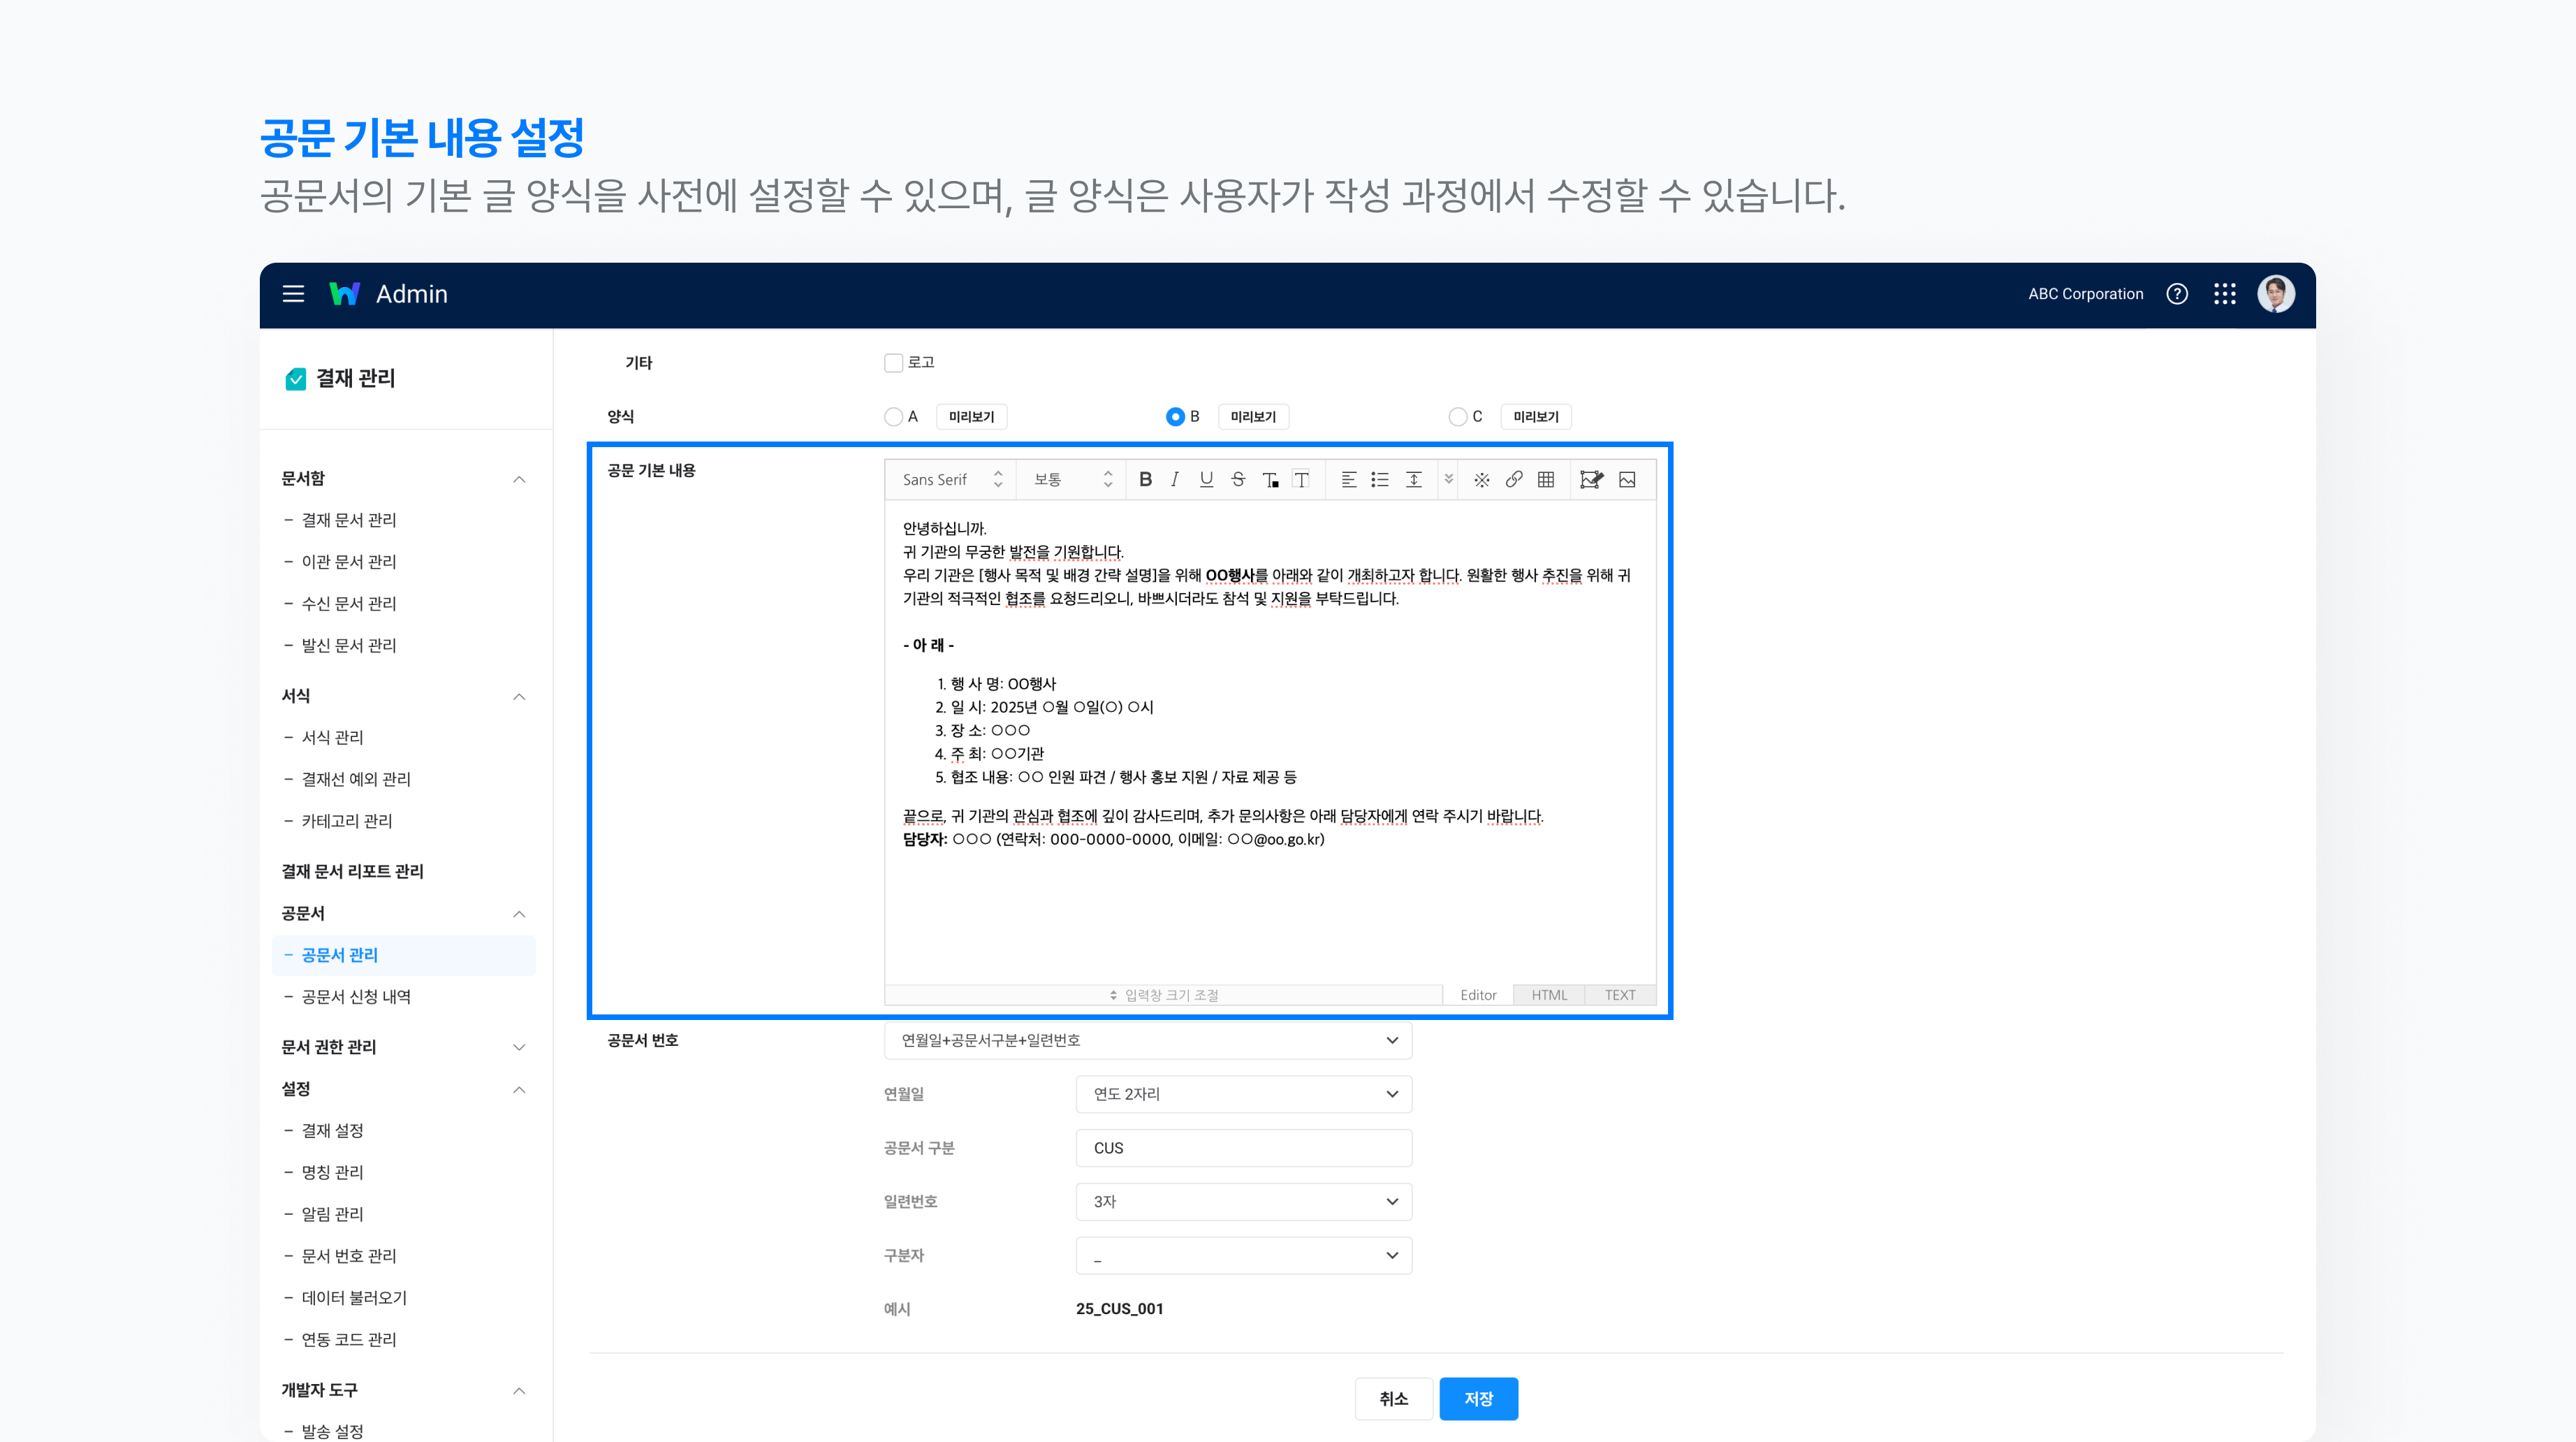Toggle bold formatting in the editor toolbar

pos(1145,480)
